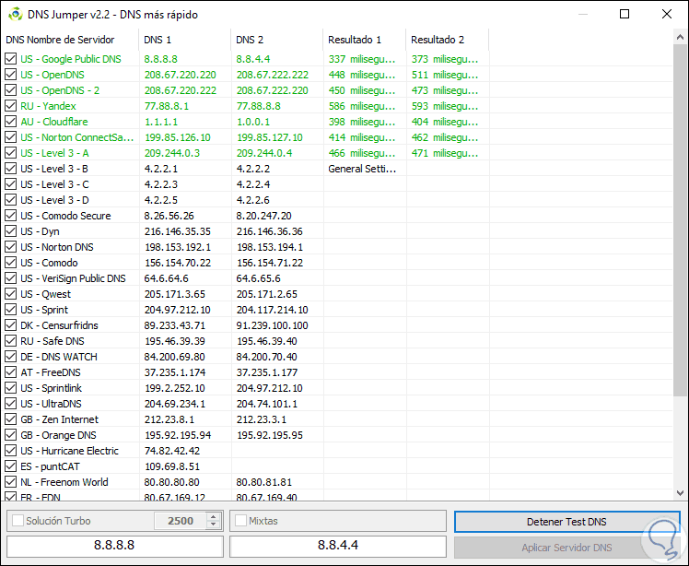Click the 593 milisegu... Resultado 2 cell
This screenshot has width=689, height=566.
445,106
